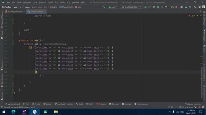Open Resource Manager side panel
The width and height of the screenshot is (206, 115).
pyautogui.click(x=2, y=19)
